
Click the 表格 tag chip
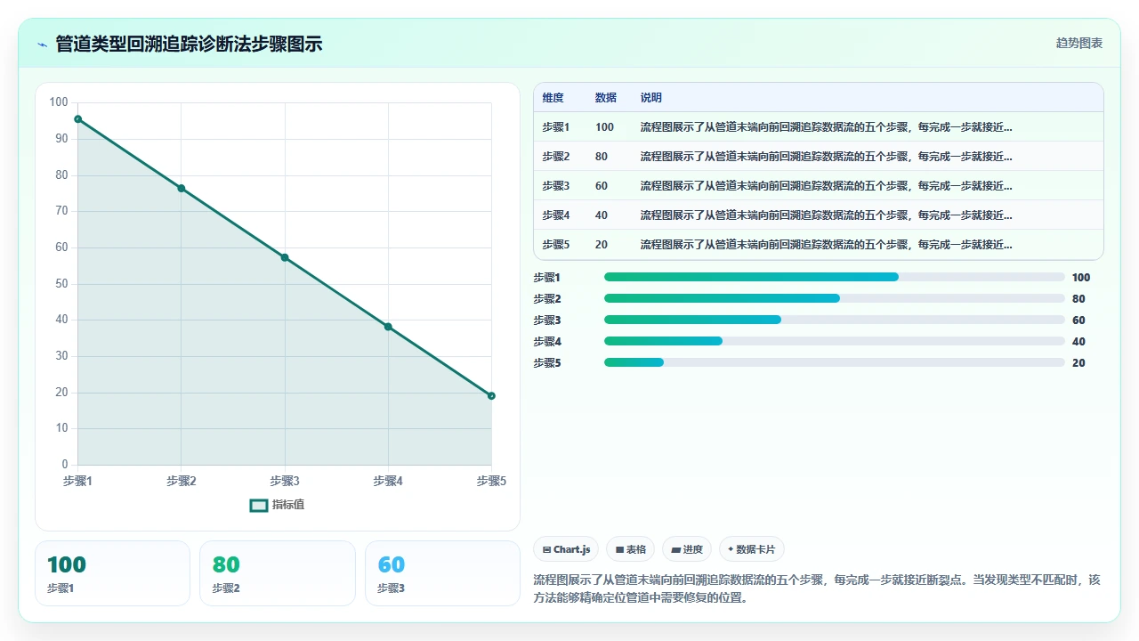pyautogui.click(x=631, y=549)
